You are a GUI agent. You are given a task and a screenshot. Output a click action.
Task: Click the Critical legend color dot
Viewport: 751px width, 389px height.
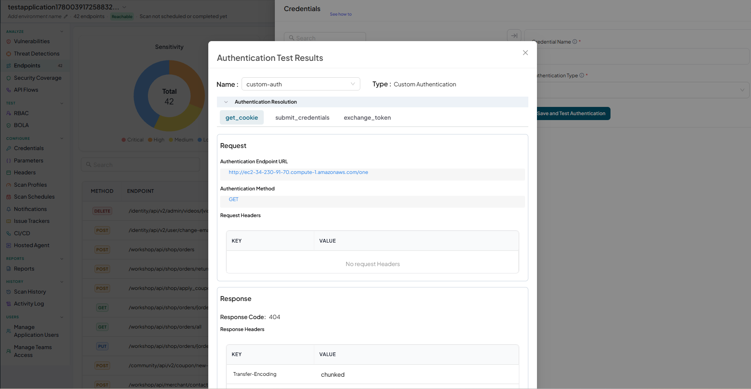click(x=124, y=140)
